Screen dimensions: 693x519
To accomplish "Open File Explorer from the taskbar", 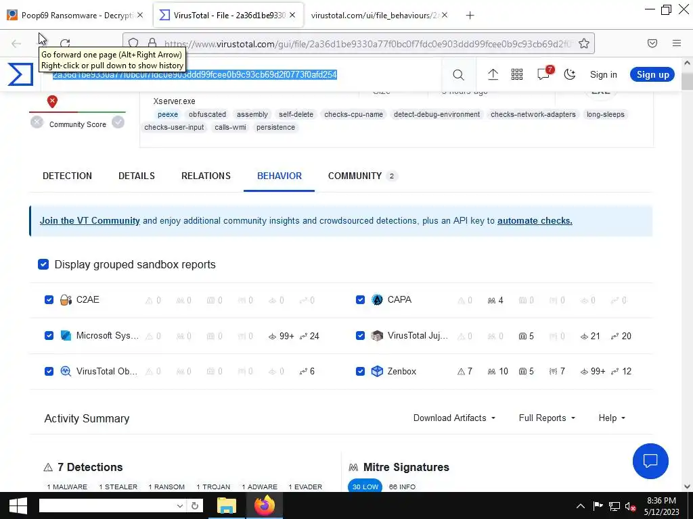I will pos(226,505).
